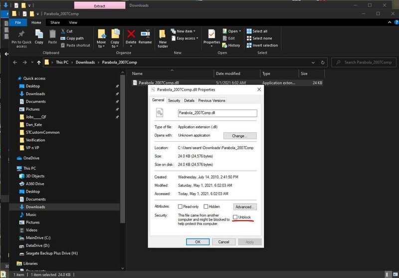399x278 pixels.
Task: Switch to the Security tab
Action: (174, 100)
